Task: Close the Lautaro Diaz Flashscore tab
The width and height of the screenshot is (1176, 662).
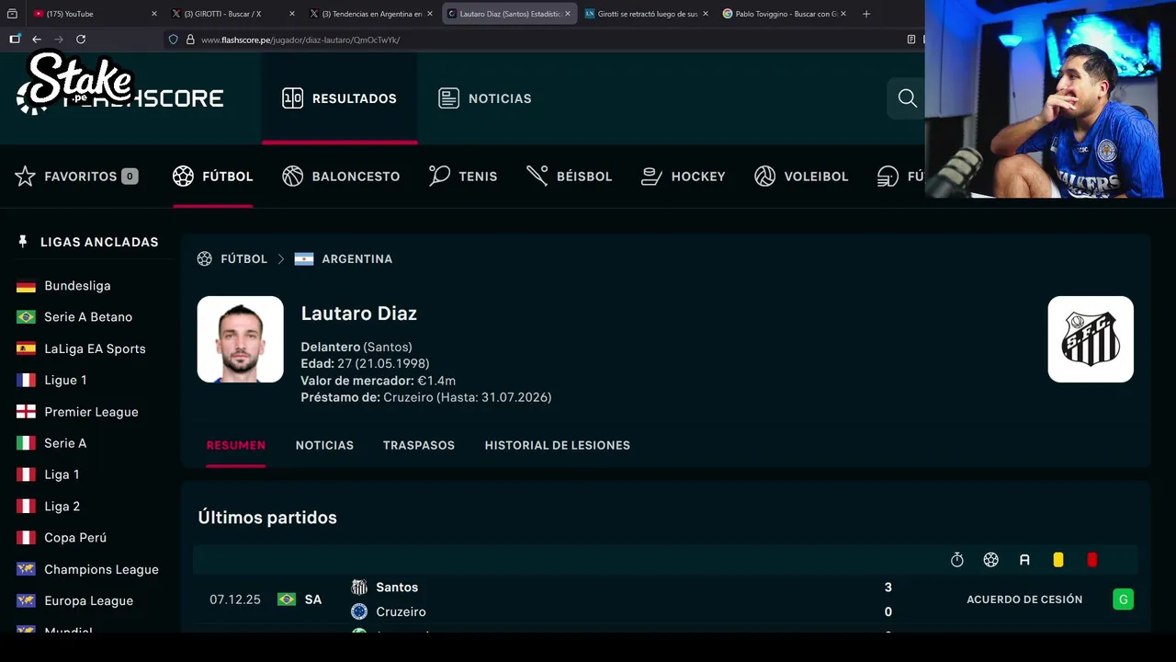Action: tap(568, 14)
